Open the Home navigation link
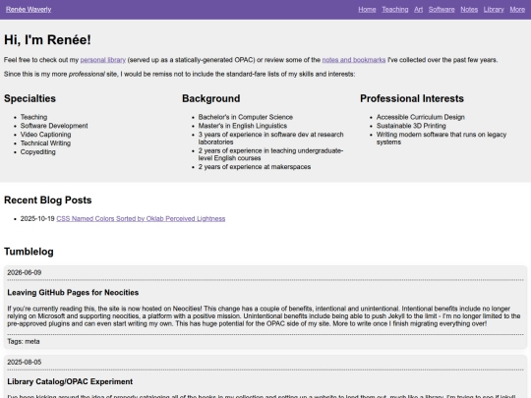This screenshot has height=398, width=531. pos(367,10)
